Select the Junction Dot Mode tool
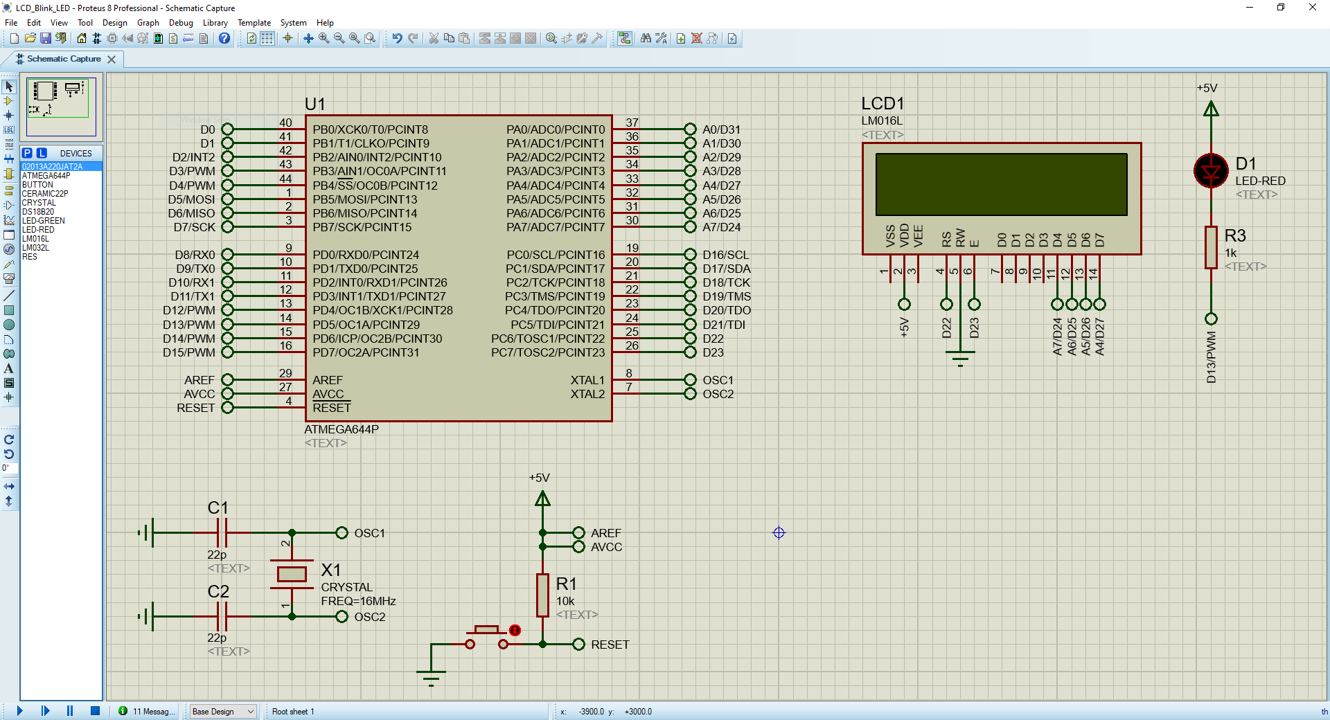Image resolution: width=1330 pixels, height=720 pixels. pos(9,116)
